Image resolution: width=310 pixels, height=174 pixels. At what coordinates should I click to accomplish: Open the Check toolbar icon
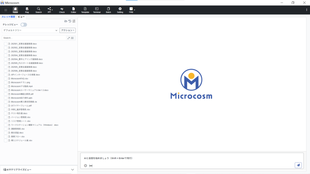coord(62,10)
